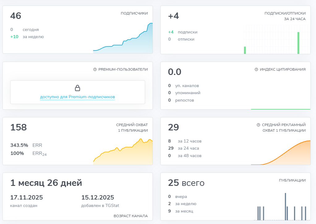The height and width of the screenshot is (224, 316).
Task: Click the lock icon in Premium users card
Action: point(78,88)
